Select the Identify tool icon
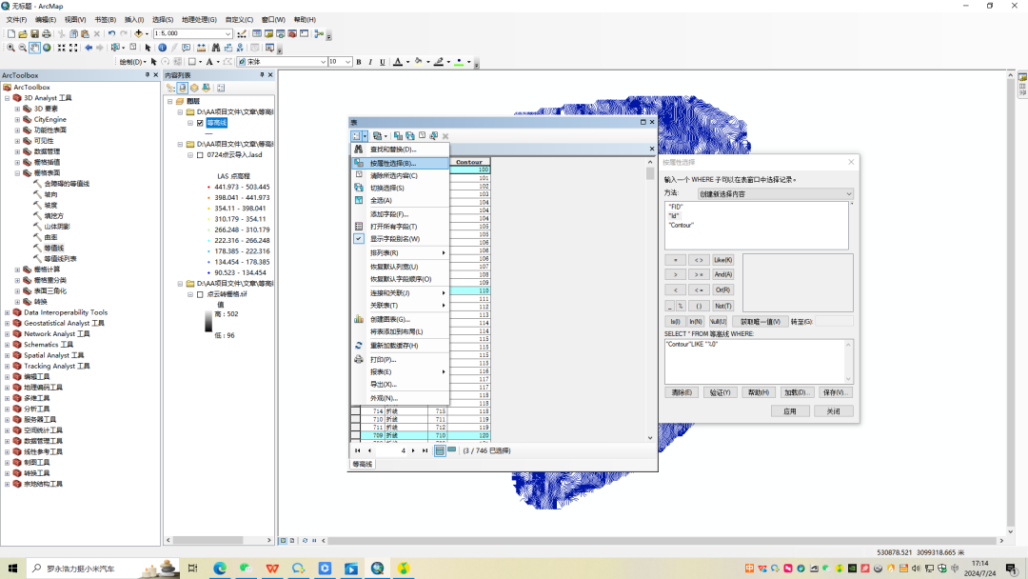1028x579 pixels. (162, 48)
